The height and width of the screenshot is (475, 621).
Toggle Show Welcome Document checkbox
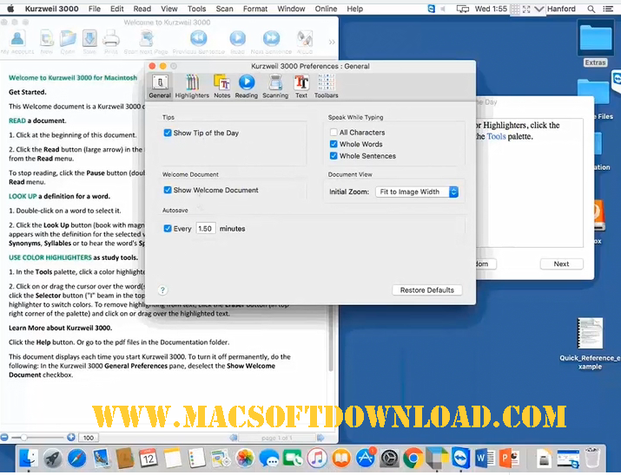coord(168,190)
